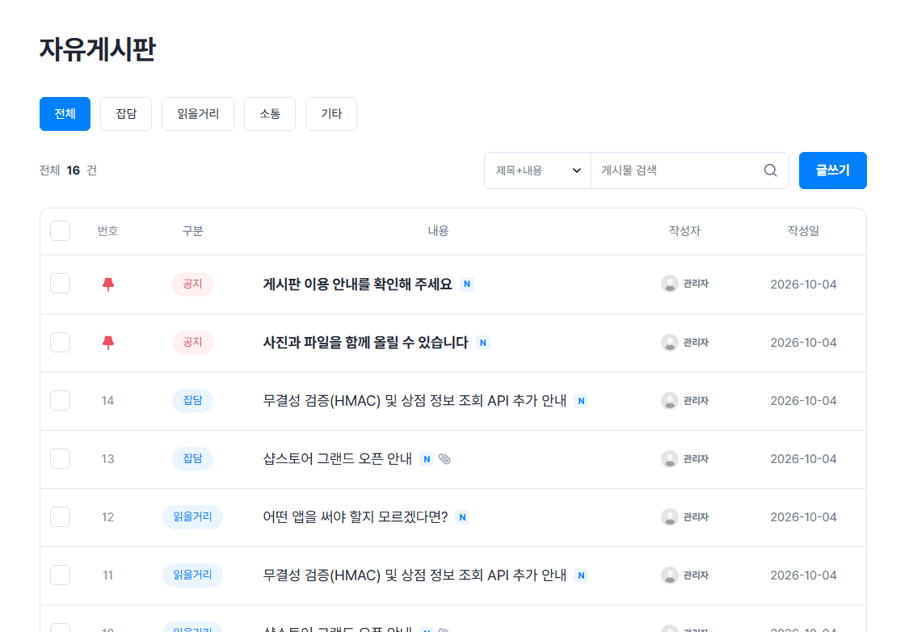This screenshot has height=632, width=909.
Task: Click the 잡담 category badge on post 13
Action: click(192, 459)
